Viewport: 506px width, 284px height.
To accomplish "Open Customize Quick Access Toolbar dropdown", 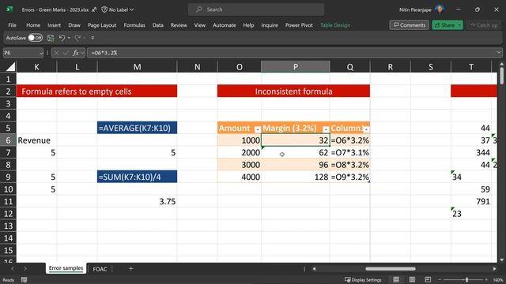I will [x=93, y=38].
